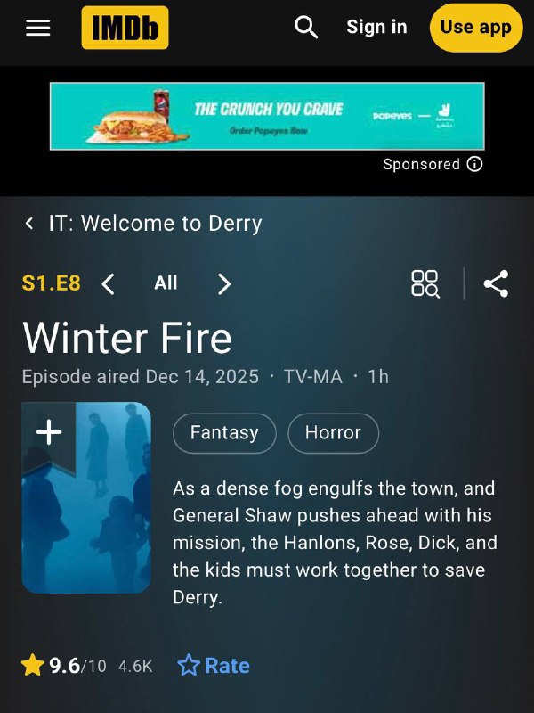The height and width of the screenshot is (713, 534).
Task: Select the Fantasy genre chip
Action: pos(224,433)
